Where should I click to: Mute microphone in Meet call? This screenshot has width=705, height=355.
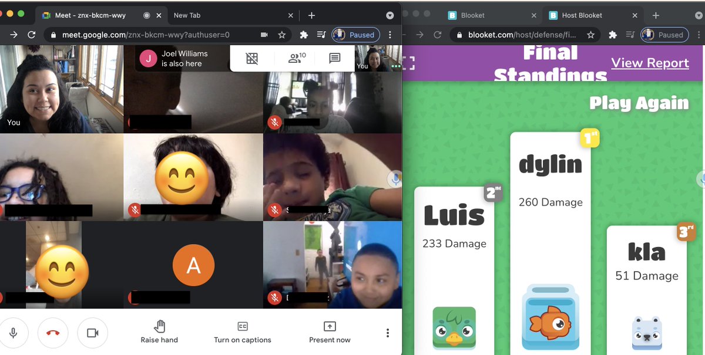(x=13, y=333)
